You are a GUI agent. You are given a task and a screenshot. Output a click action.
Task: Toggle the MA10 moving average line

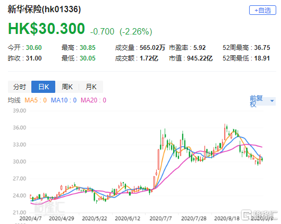(64, 100)
